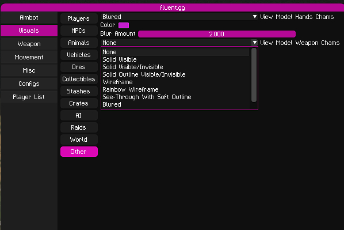Choose None in the chams list
This screenshot has width=344, height=230.
click(175, 52)
